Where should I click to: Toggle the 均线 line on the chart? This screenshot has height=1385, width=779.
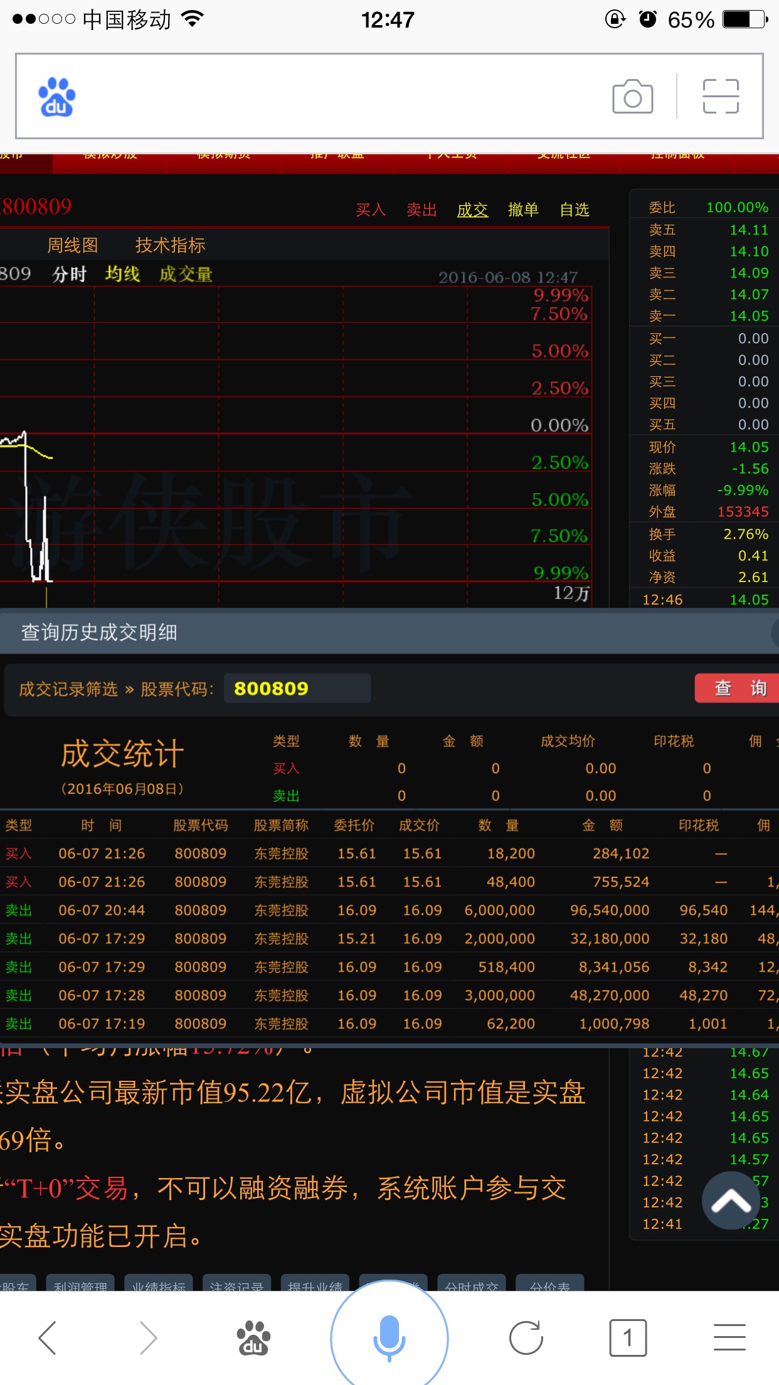(x=122, y=274)
